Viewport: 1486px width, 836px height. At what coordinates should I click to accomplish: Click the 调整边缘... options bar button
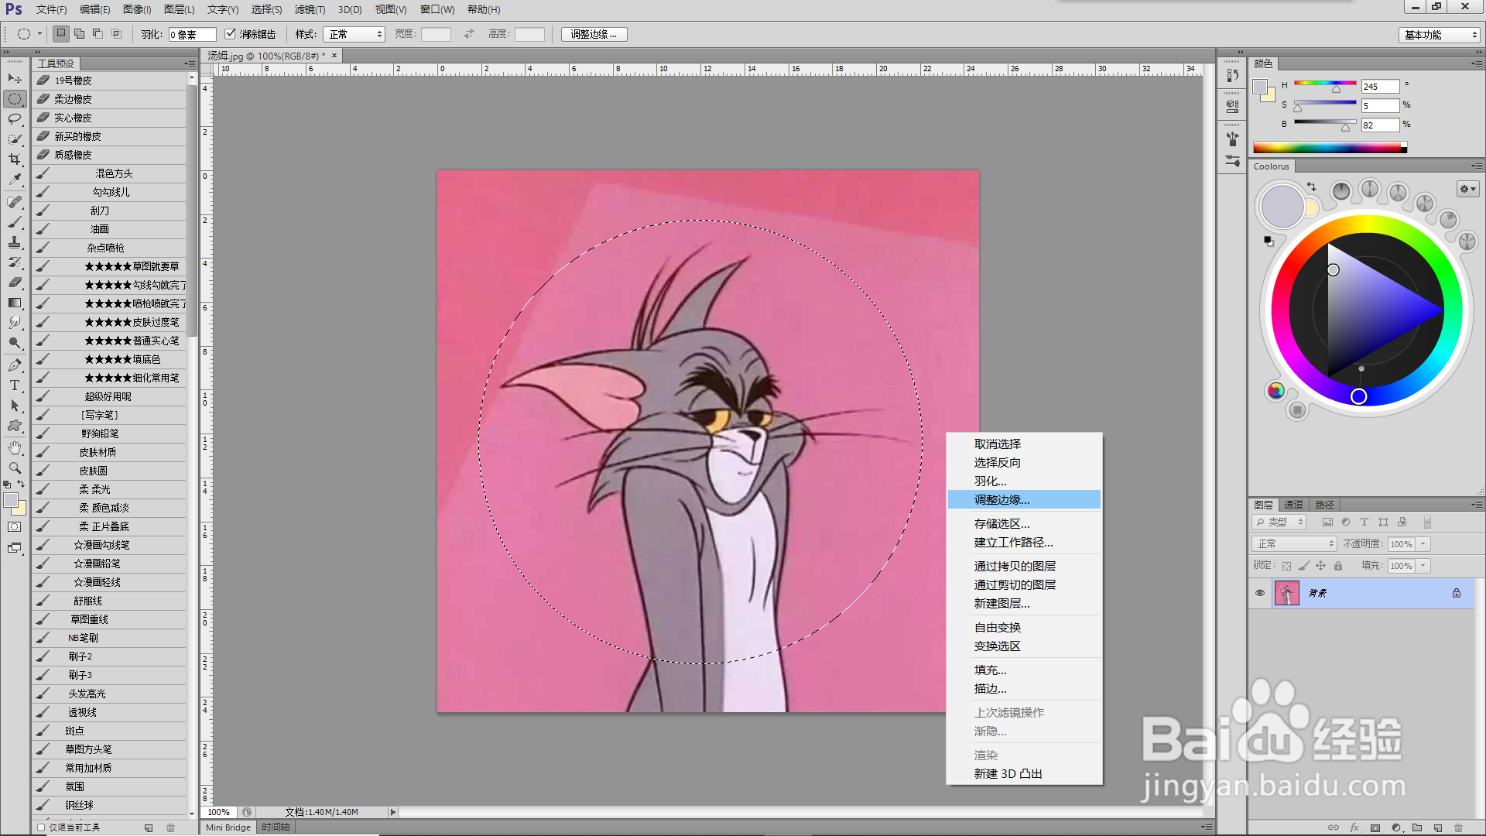tap(594, 34)
